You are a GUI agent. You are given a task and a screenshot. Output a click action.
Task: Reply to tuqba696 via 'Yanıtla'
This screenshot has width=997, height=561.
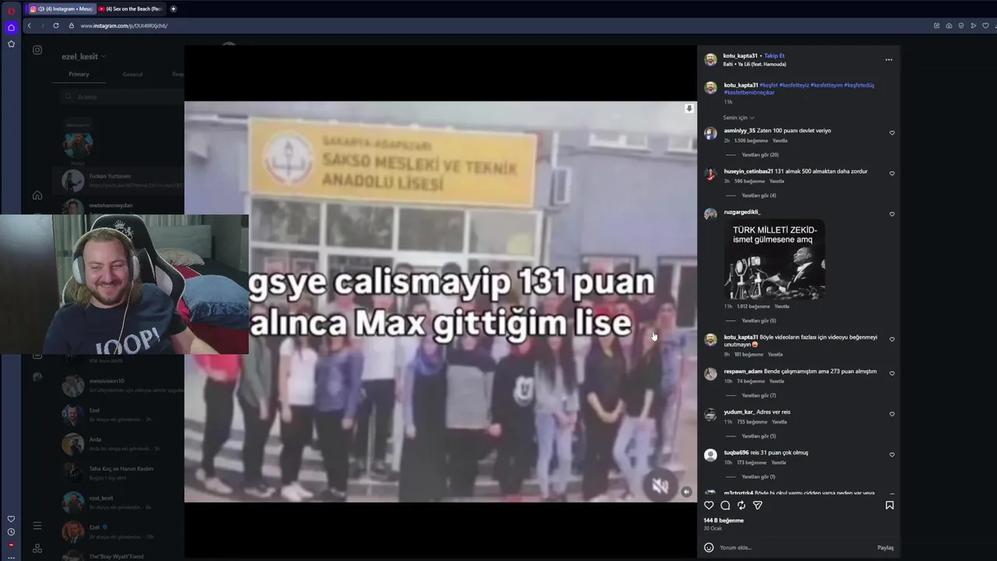(x=777, y=463)
